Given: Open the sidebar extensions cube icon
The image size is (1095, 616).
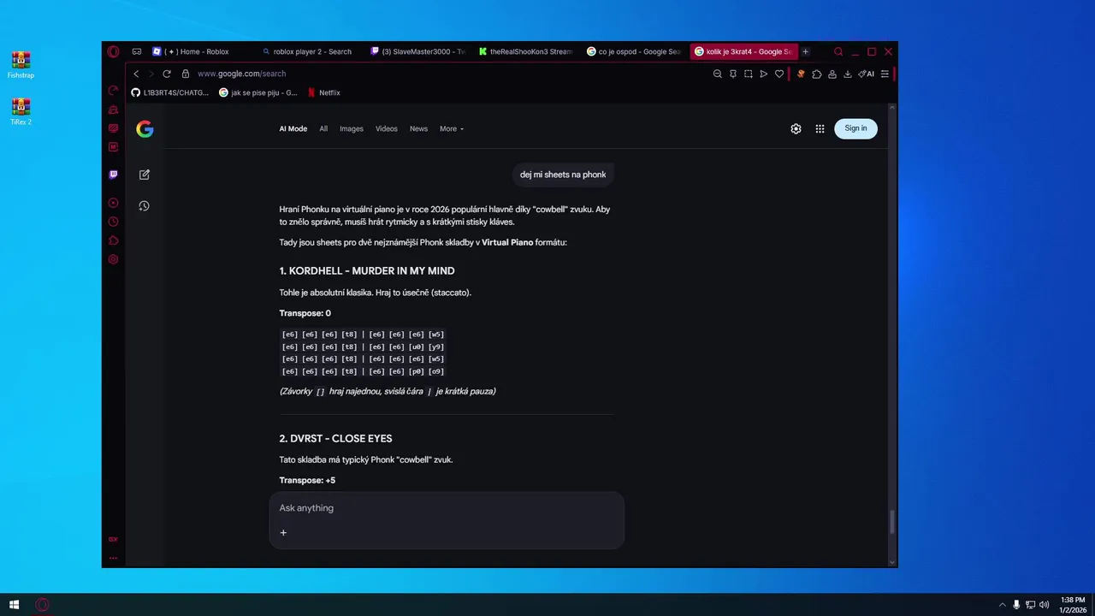Looking at the screenshot, I should 113,240.
